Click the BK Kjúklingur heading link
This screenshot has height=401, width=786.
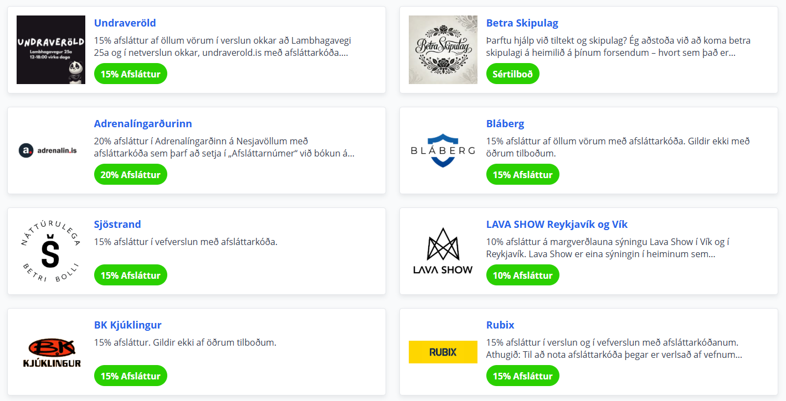[x=128, y=325]
